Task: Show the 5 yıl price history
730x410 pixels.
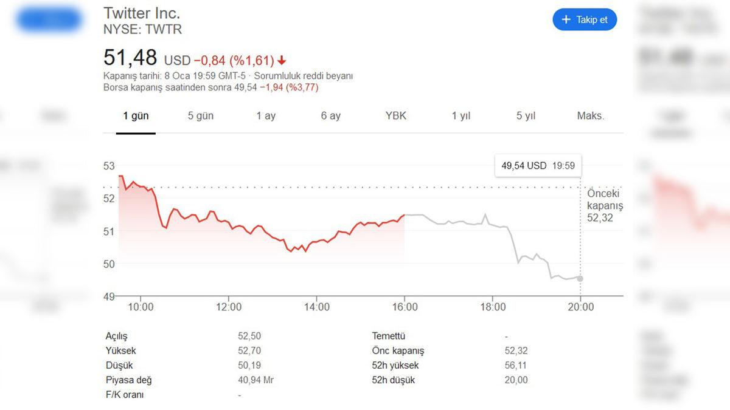Action: [x=526, y=116]
